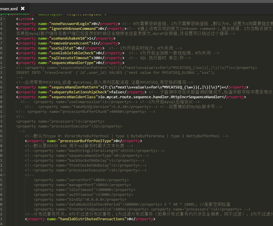Place cursor on ignoreUnknownCommand name
Screen dimensions: 273x226
(74, 28)
